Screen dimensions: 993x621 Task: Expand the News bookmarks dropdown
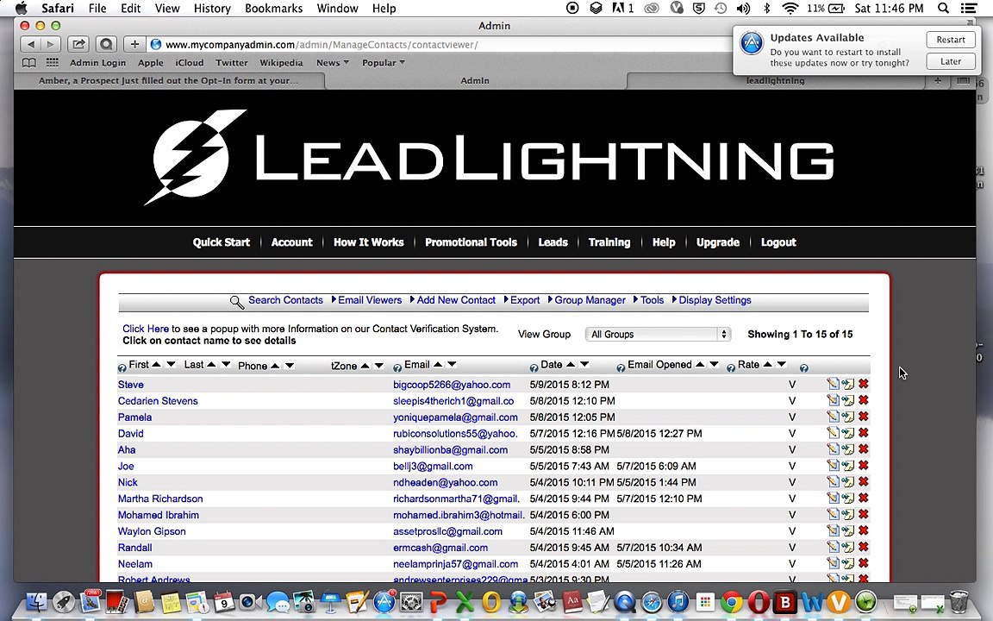(x=333, y=63)
